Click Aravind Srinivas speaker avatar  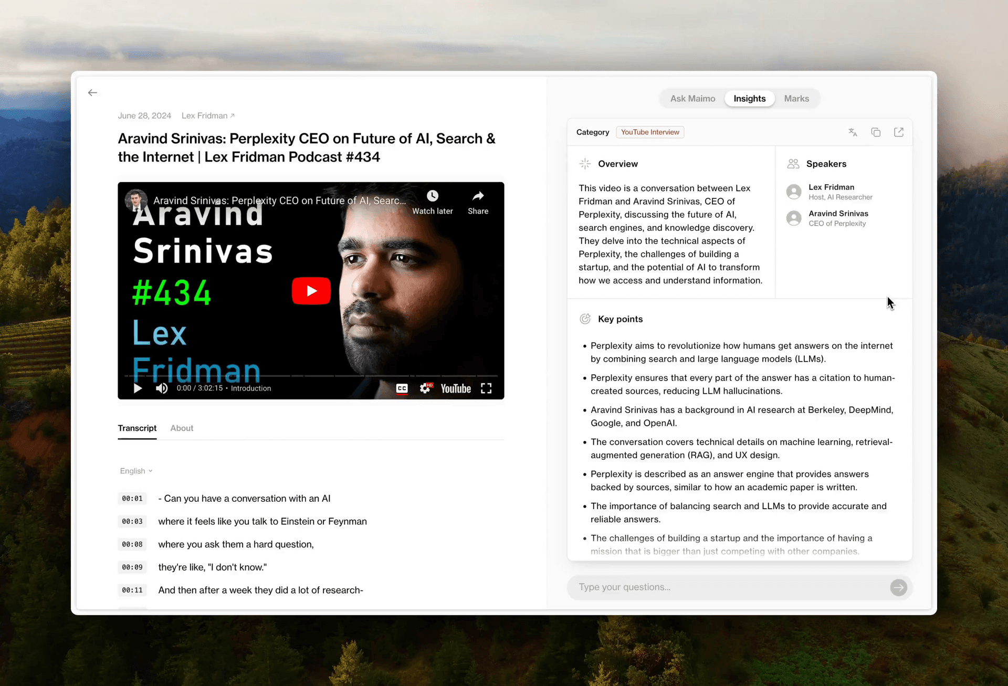(x=794, y=218)
